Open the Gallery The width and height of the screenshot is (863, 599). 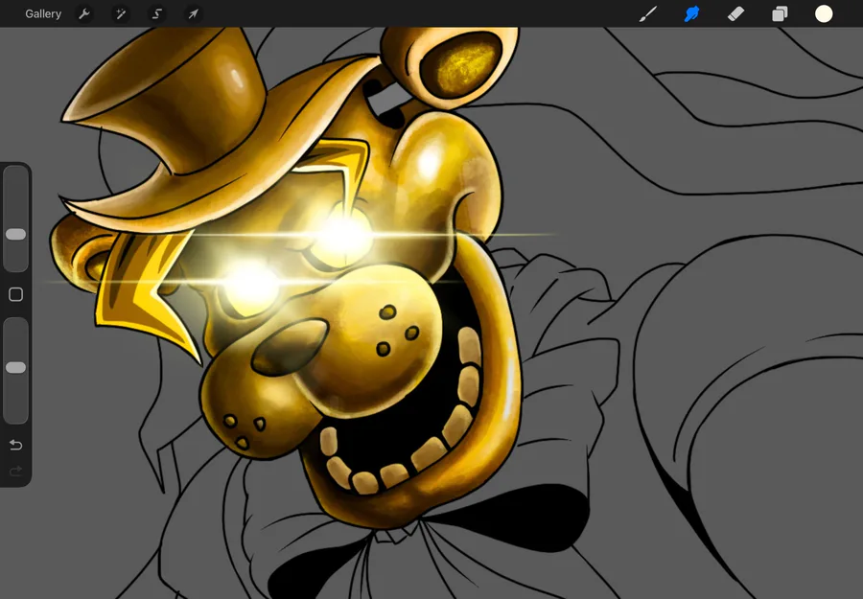(x=43, y=13)
